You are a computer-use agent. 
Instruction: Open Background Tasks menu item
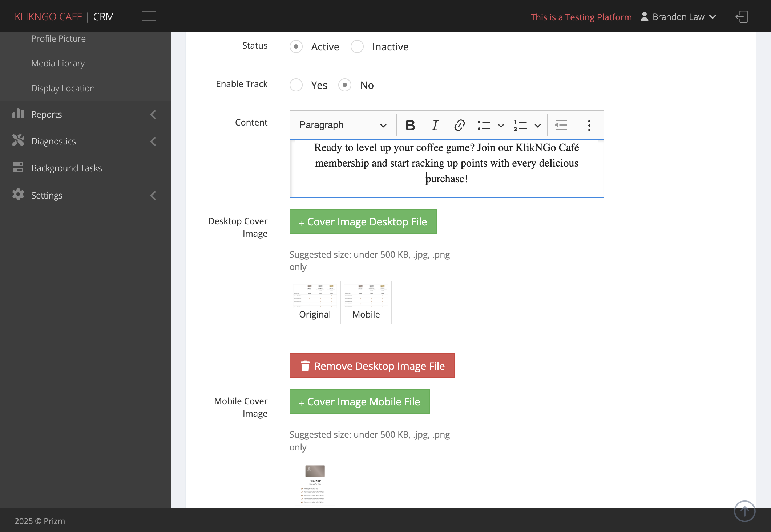(x=66, y=168)
